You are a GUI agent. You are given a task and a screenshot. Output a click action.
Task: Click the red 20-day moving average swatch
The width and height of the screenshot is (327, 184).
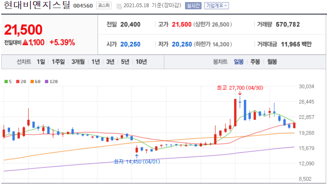point(18,81)
